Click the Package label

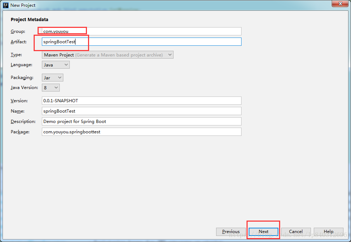pyautogui.click(x=20, y=132)
